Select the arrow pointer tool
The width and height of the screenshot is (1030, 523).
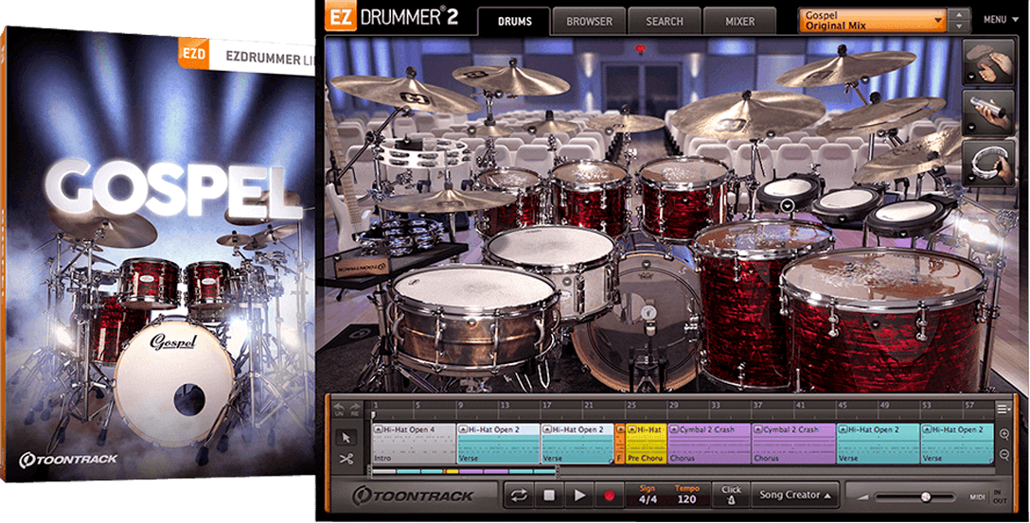pyautogui.click(x=345, y=437)
